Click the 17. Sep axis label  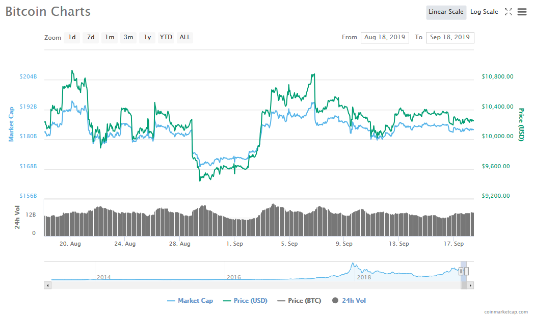[454, 244]
